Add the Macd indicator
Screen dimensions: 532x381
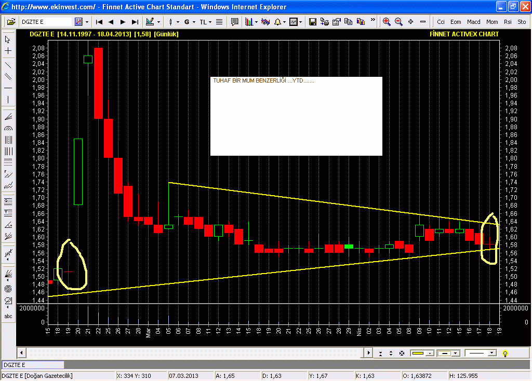[x=474, y=22]
